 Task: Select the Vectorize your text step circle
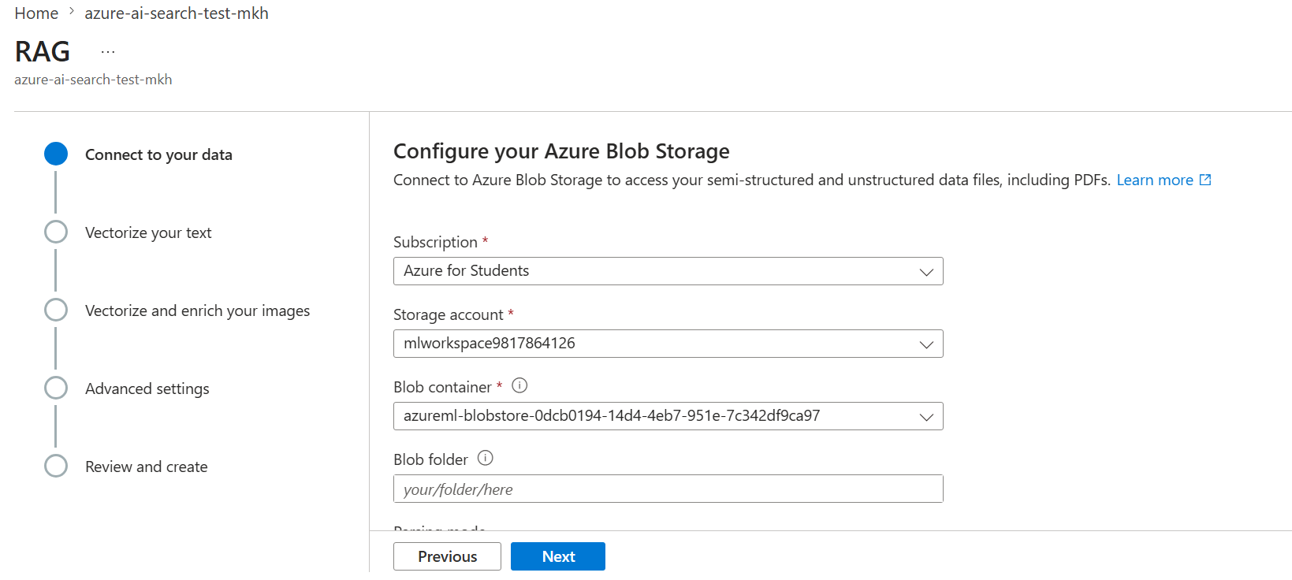coord(56,232)
